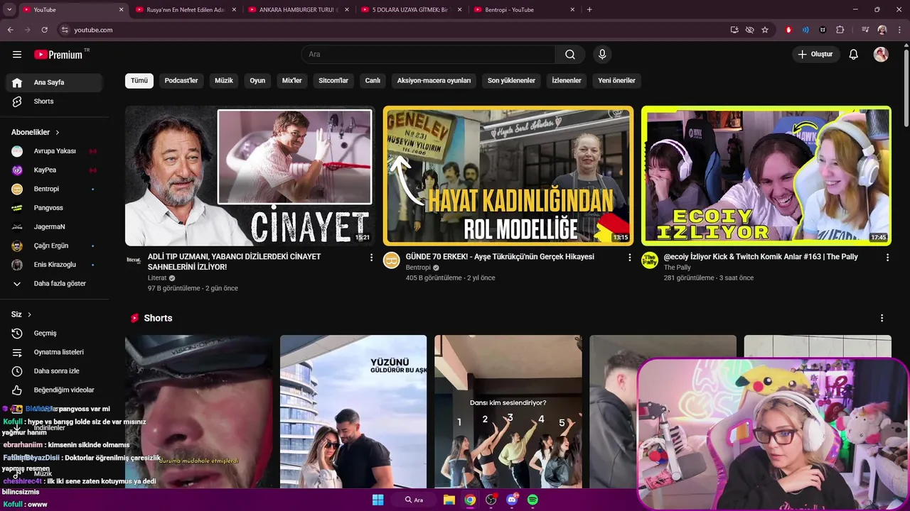
Task: Open the Windows Start menu
Action: tap(378, 500)
